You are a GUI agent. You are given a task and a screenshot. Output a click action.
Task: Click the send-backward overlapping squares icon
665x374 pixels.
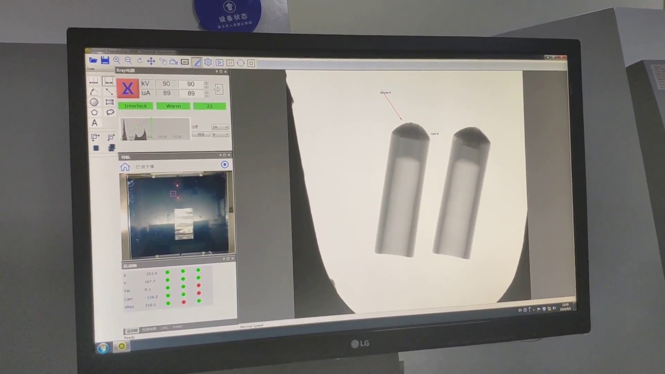(111, 138)
